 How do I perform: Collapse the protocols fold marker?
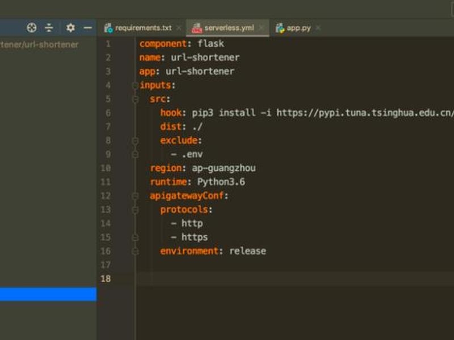(135, 210)
